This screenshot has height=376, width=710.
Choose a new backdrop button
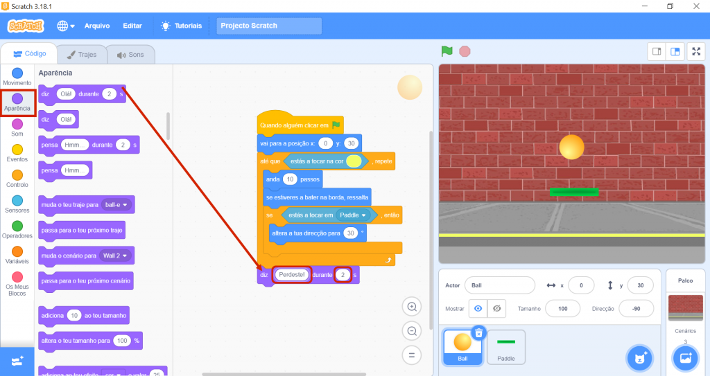pyautogui.click(x=686, y=359)
